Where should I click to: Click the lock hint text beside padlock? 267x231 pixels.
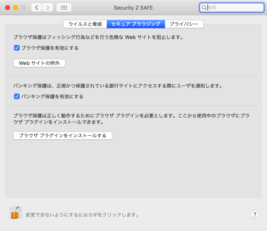click(82, 215)
